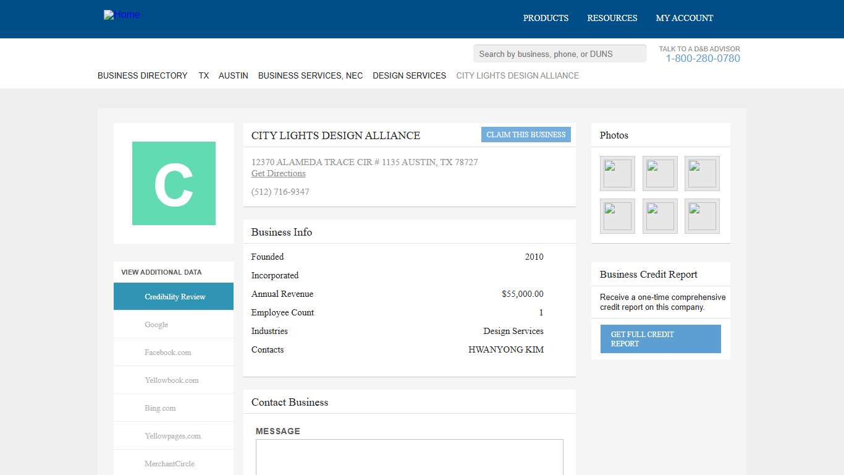The height and width of the screenshot is (475, 844).
Task: Select Facebook.com in the sidebar
Action: pos(167,353)
